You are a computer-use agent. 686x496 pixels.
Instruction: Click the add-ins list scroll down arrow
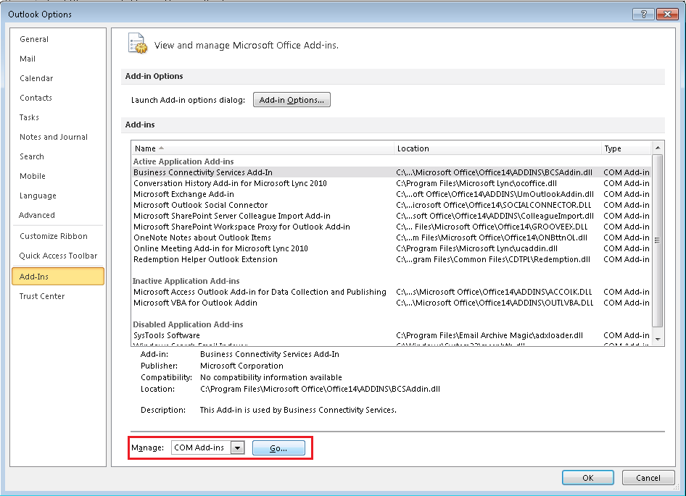tap(658, 340)
